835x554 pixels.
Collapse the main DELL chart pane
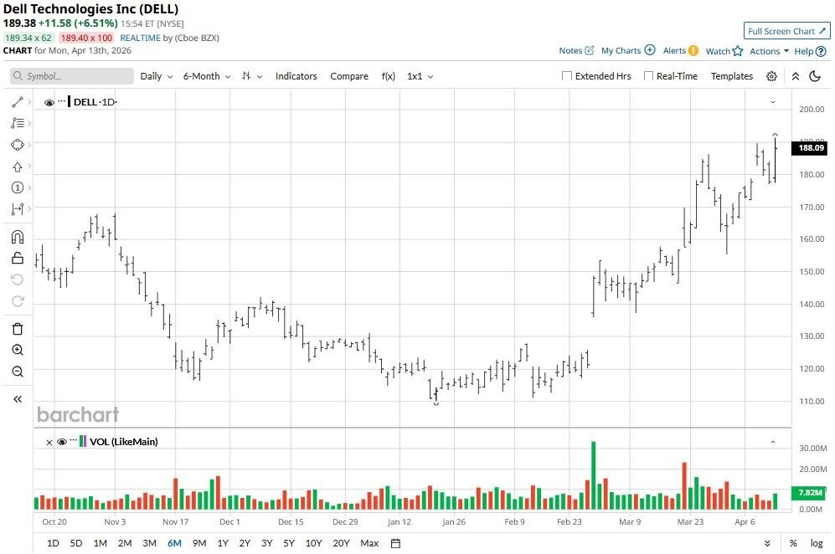pyautogui.click(x=773, y=101)
